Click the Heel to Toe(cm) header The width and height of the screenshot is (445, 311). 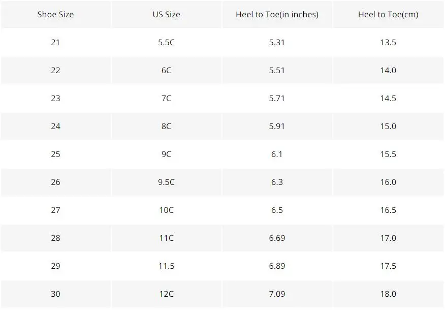388,15
